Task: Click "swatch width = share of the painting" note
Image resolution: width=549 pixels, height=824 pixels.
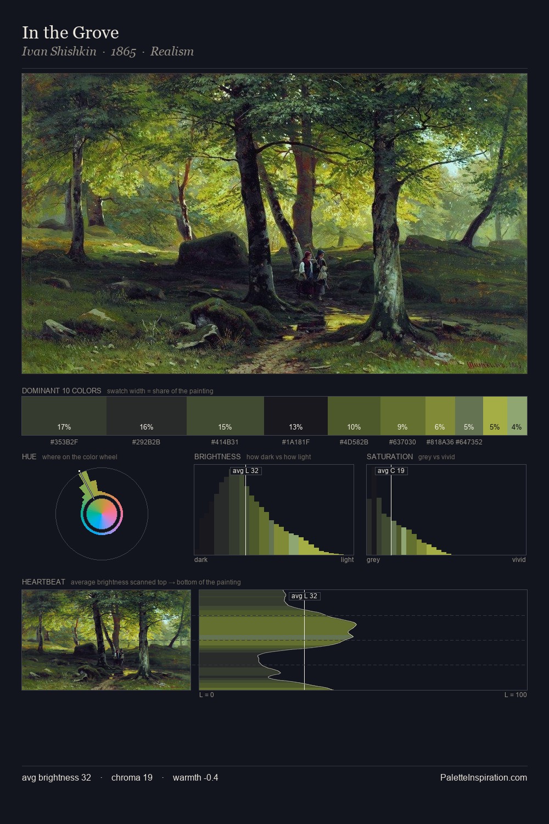Action: coord(160,391)
